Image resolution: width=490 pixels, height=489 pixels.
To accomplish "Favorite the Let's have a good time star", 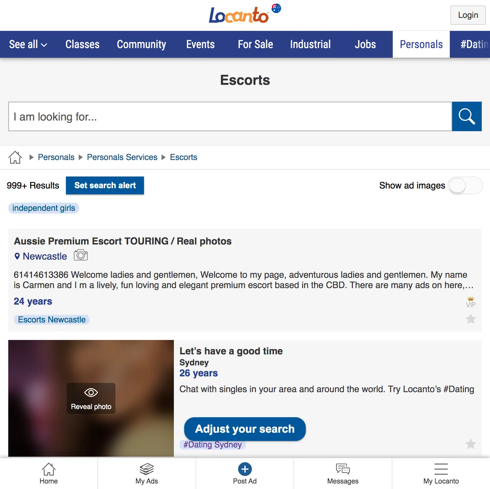I will point(471,444).
